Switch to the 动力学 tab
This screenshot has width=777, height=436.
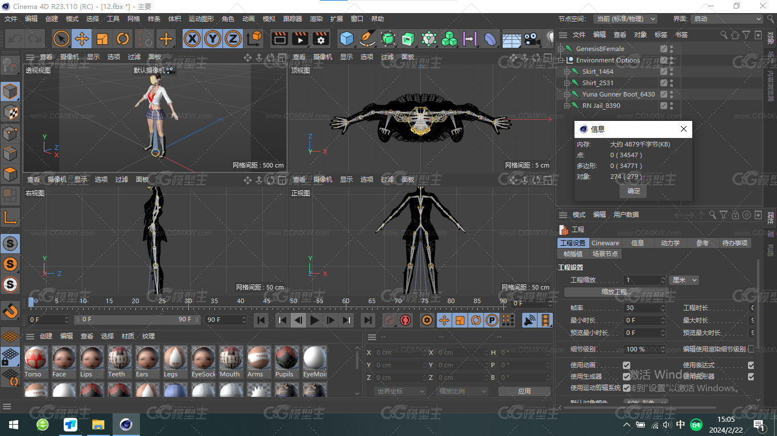click(x=670, y=243)
